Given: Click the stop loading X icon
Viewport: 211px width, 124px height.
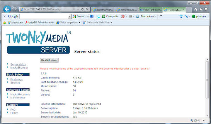Looking at the screenshot, I should (x=87, y=9).
